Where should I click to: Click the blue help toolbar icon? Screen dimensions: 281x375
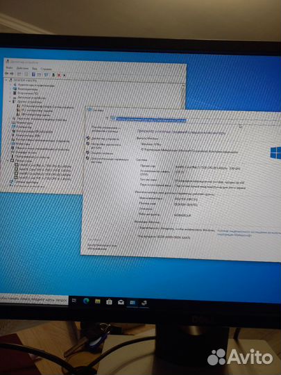[33, 74]
